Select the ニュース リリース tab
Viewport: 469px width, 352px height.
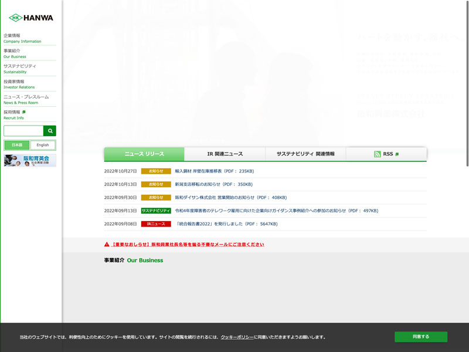click(x=144, y=154)
